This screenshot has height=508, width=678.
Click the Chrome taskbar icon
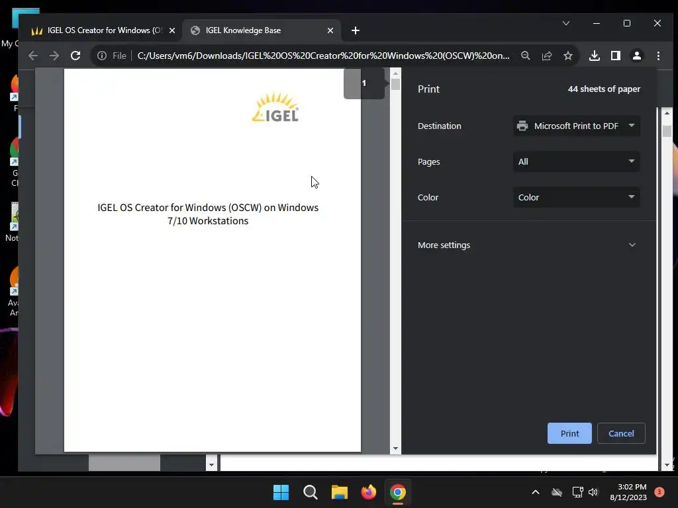pyautogui.click(x=398, y=492)
